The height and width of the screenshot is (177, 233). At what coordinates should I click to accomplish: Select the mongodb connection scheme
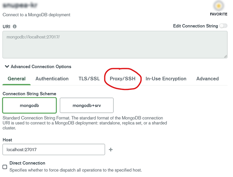[x=29, y=105]
